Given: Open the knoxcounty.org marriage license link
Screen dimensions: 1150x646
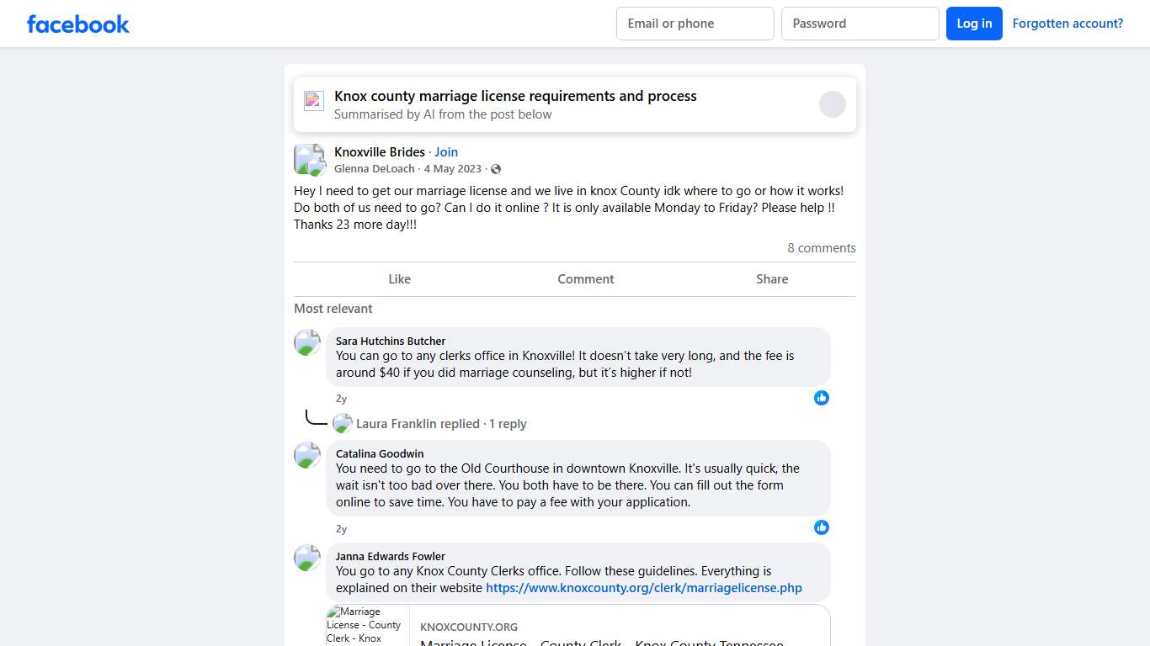Looking at the screenshot, I should tap(643, 588).
